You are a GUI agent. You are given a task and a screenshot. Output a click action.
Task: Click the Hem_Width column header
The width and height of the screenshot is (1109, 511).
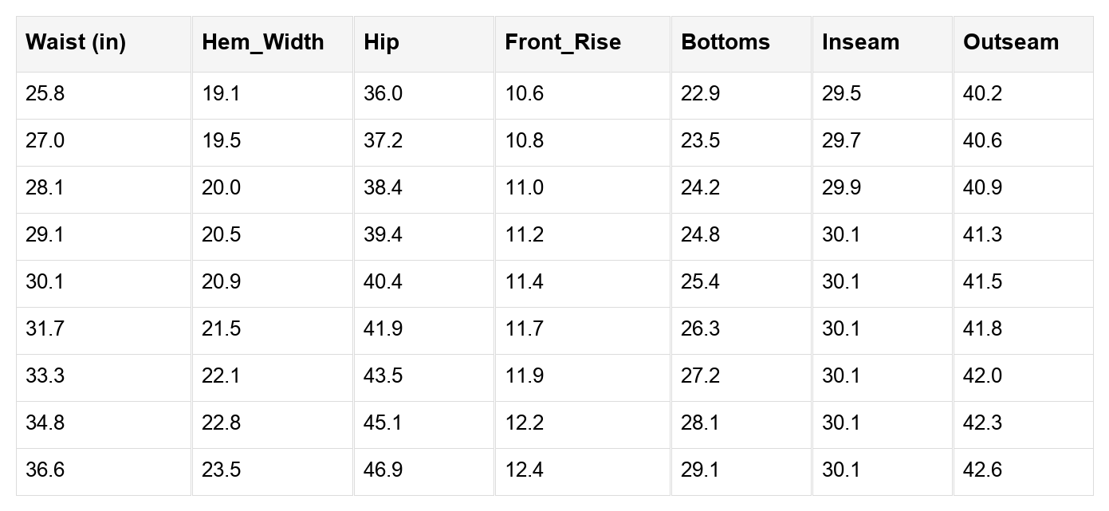pos(263,42)
